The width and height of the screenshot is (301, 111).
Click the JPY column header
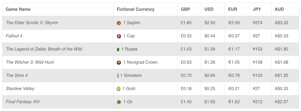257,9
